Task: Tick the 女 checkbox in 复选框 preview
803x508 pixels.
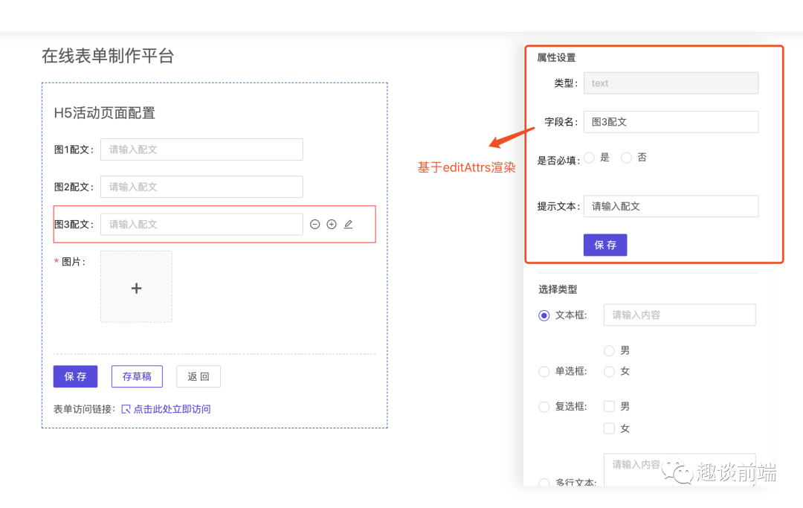Action: [609, 428]
